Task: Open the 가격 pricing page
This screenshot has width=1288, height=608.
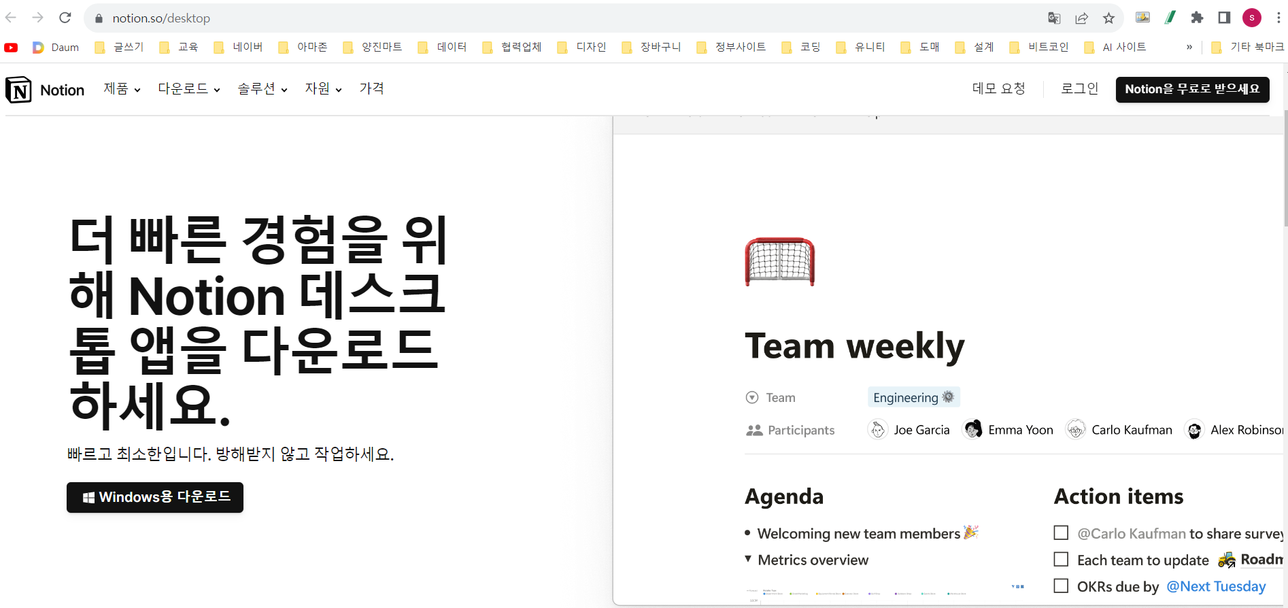Action: [372, 88]
